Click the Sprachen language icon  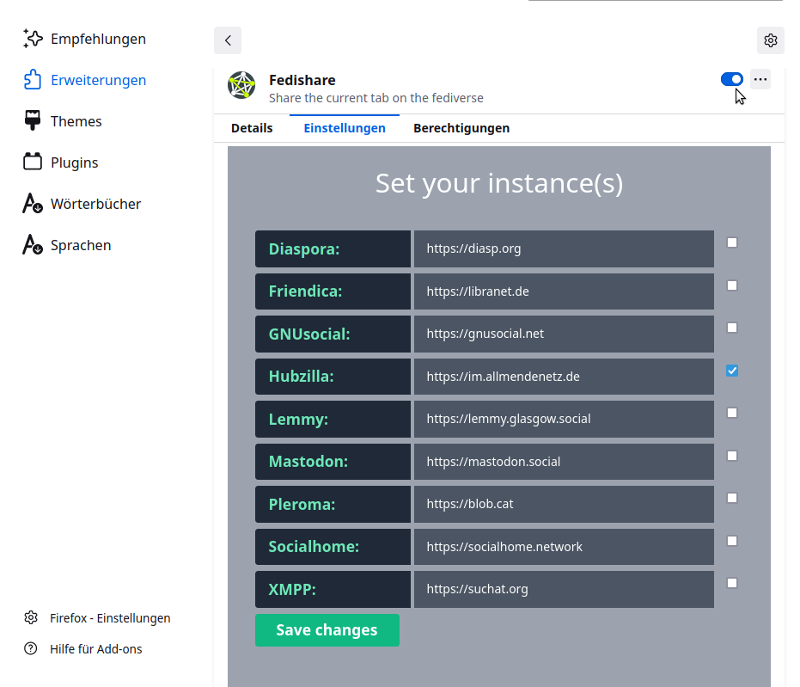coord(33,245)
